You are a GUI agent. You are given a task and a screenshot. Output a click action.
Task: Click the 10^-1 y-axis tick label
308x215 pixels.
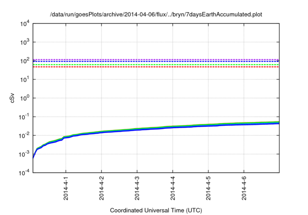24,117
